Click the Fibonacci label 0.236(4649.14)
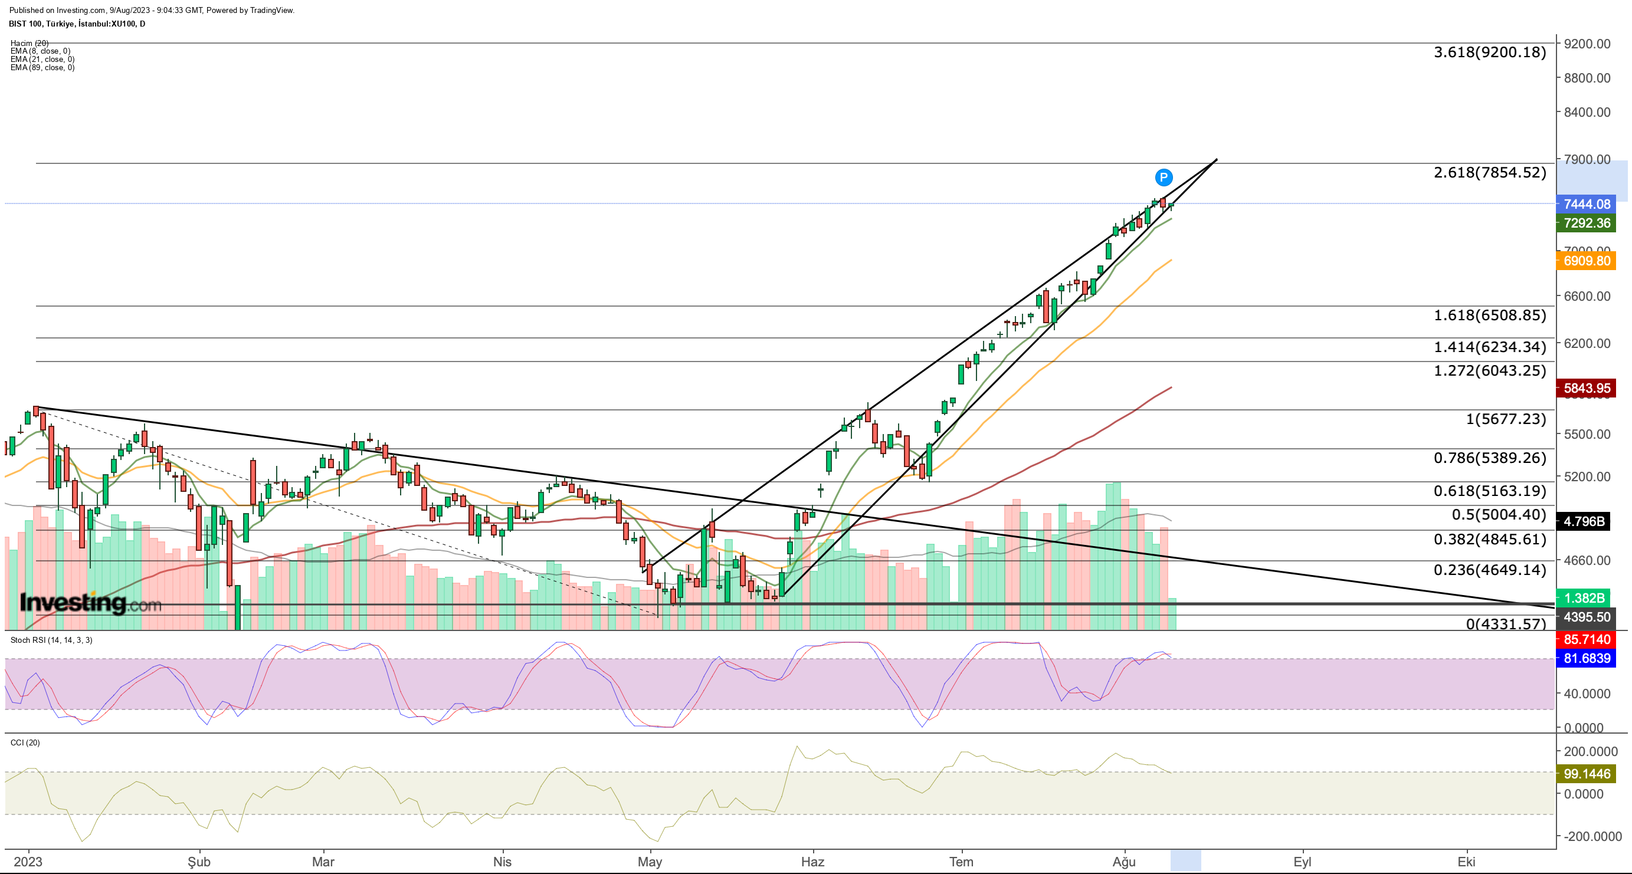 (x=1490, y=570)
